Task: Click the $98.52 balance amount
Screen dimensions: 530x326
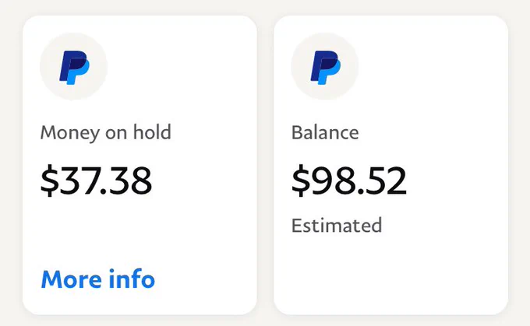Action: coord(349,181)
